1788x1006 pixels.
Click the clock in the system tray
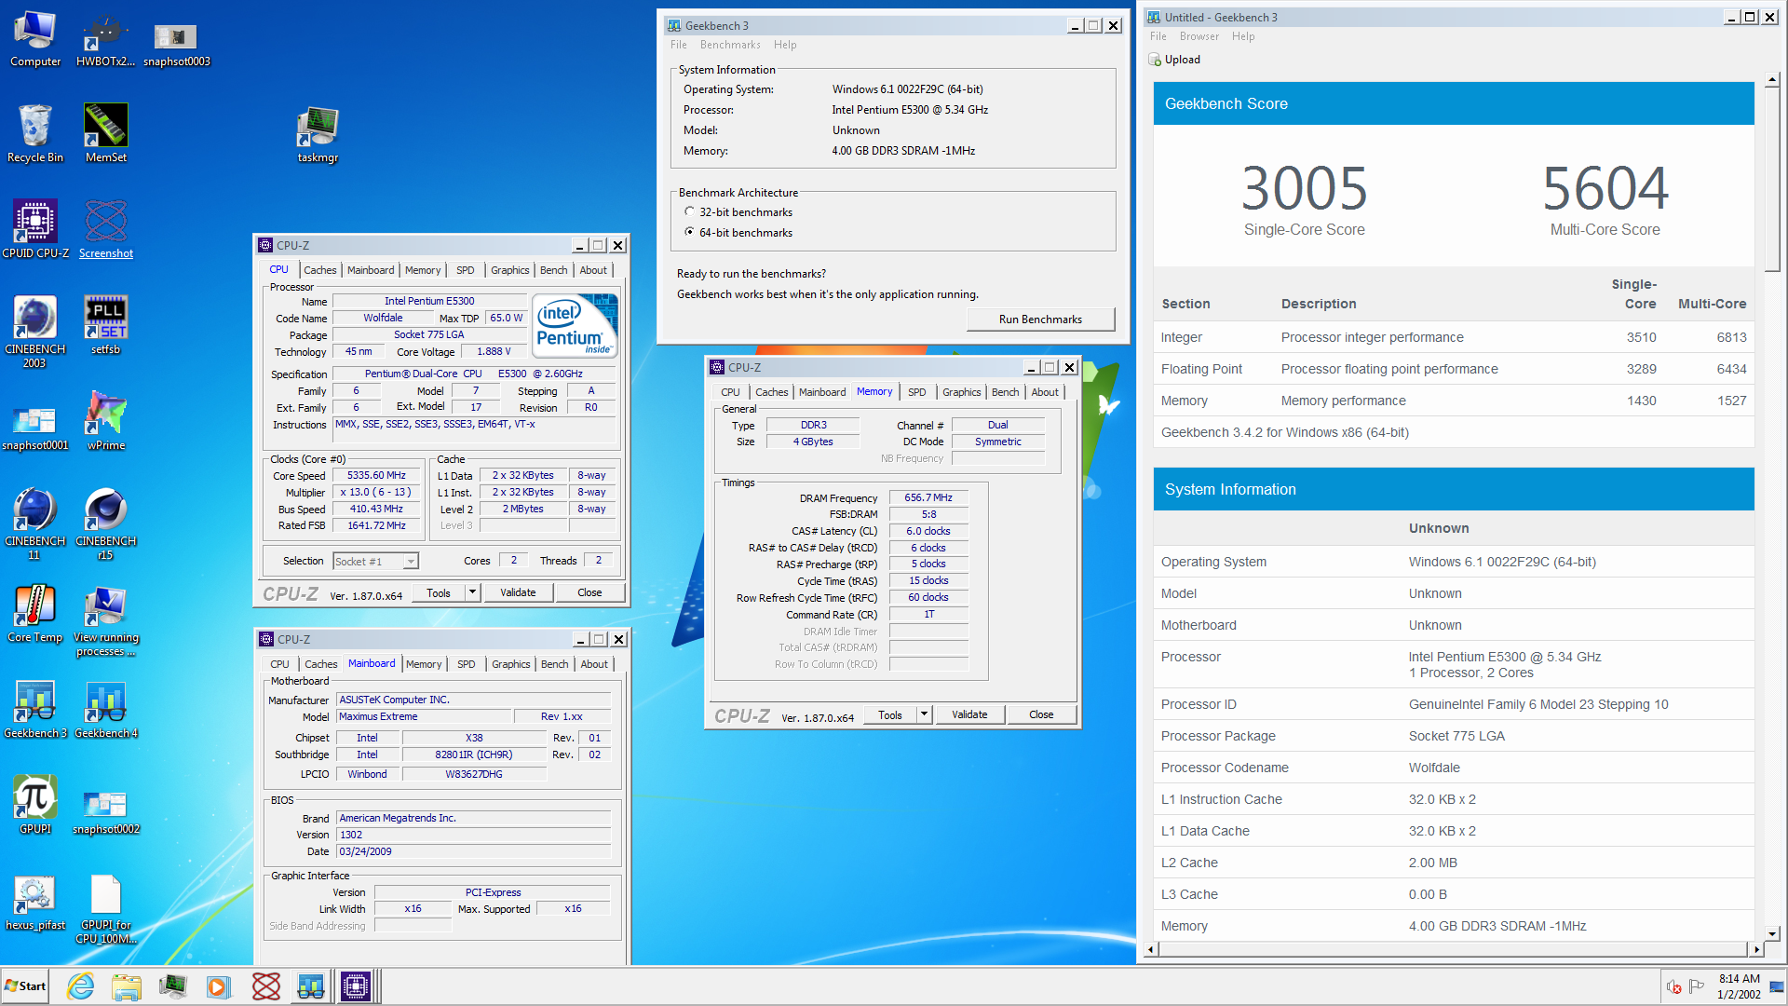tap(1739, 986)
